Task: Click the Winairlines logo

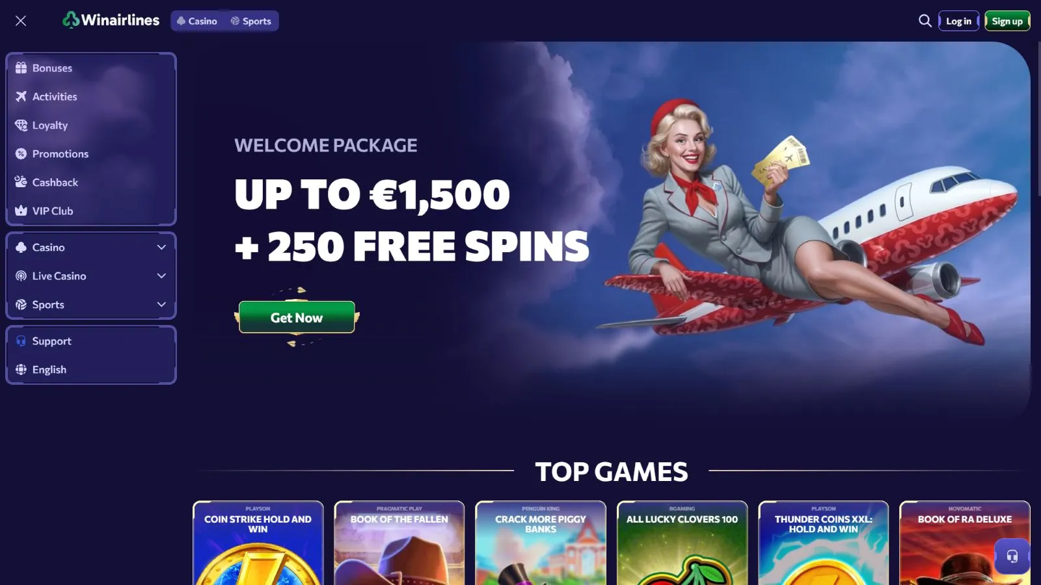Action: pos(111,20)
